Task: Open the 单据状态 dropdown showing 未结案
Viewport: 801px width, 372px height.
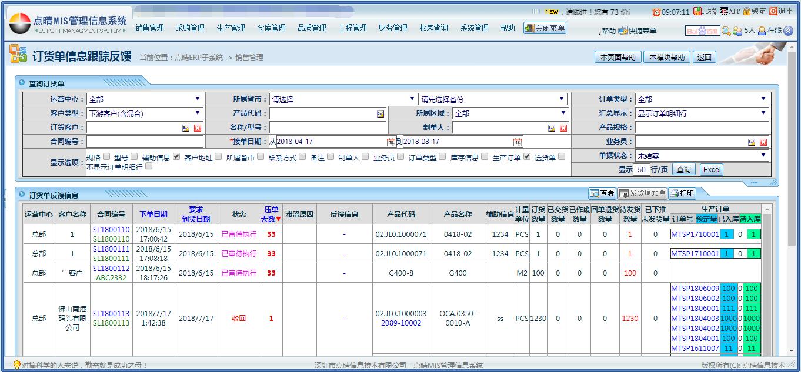Action: click(702, 156)
